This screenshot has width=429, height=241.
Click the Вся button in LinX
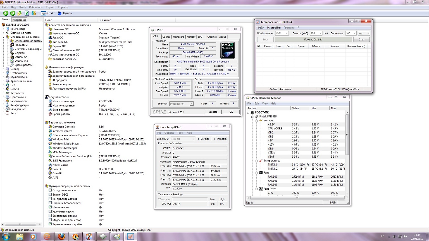[326, 33]
